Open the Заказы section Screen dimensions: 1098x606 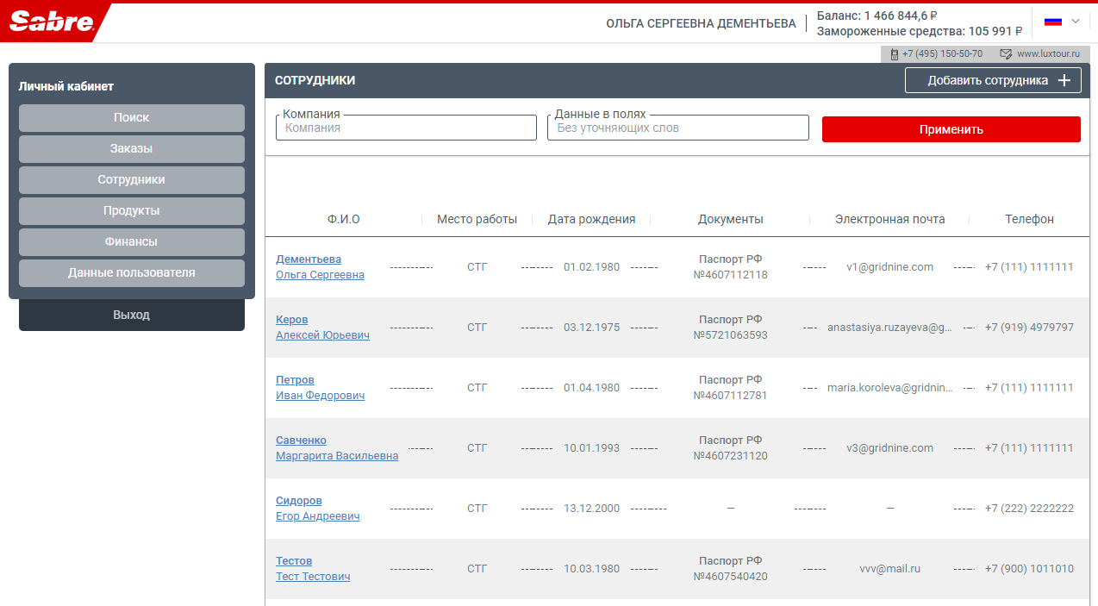click(131, 149)
